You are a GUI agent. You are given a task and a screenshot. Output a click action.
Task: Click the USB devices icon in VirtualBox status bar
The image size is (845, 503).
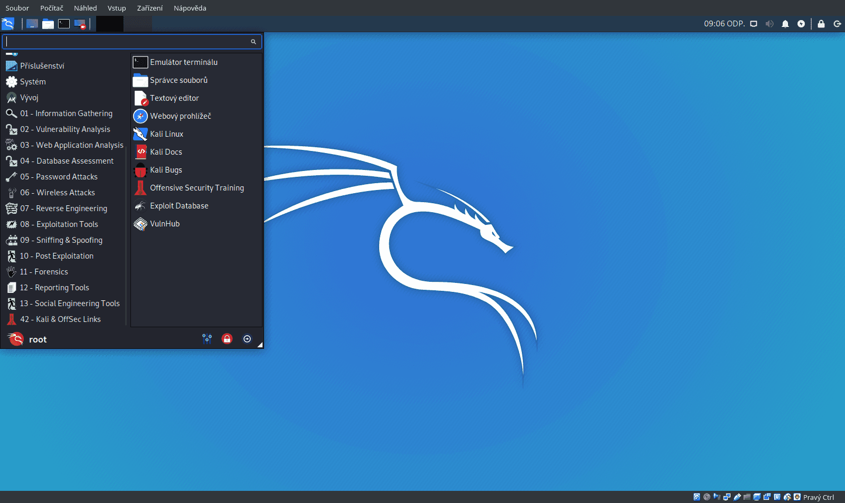737,497
